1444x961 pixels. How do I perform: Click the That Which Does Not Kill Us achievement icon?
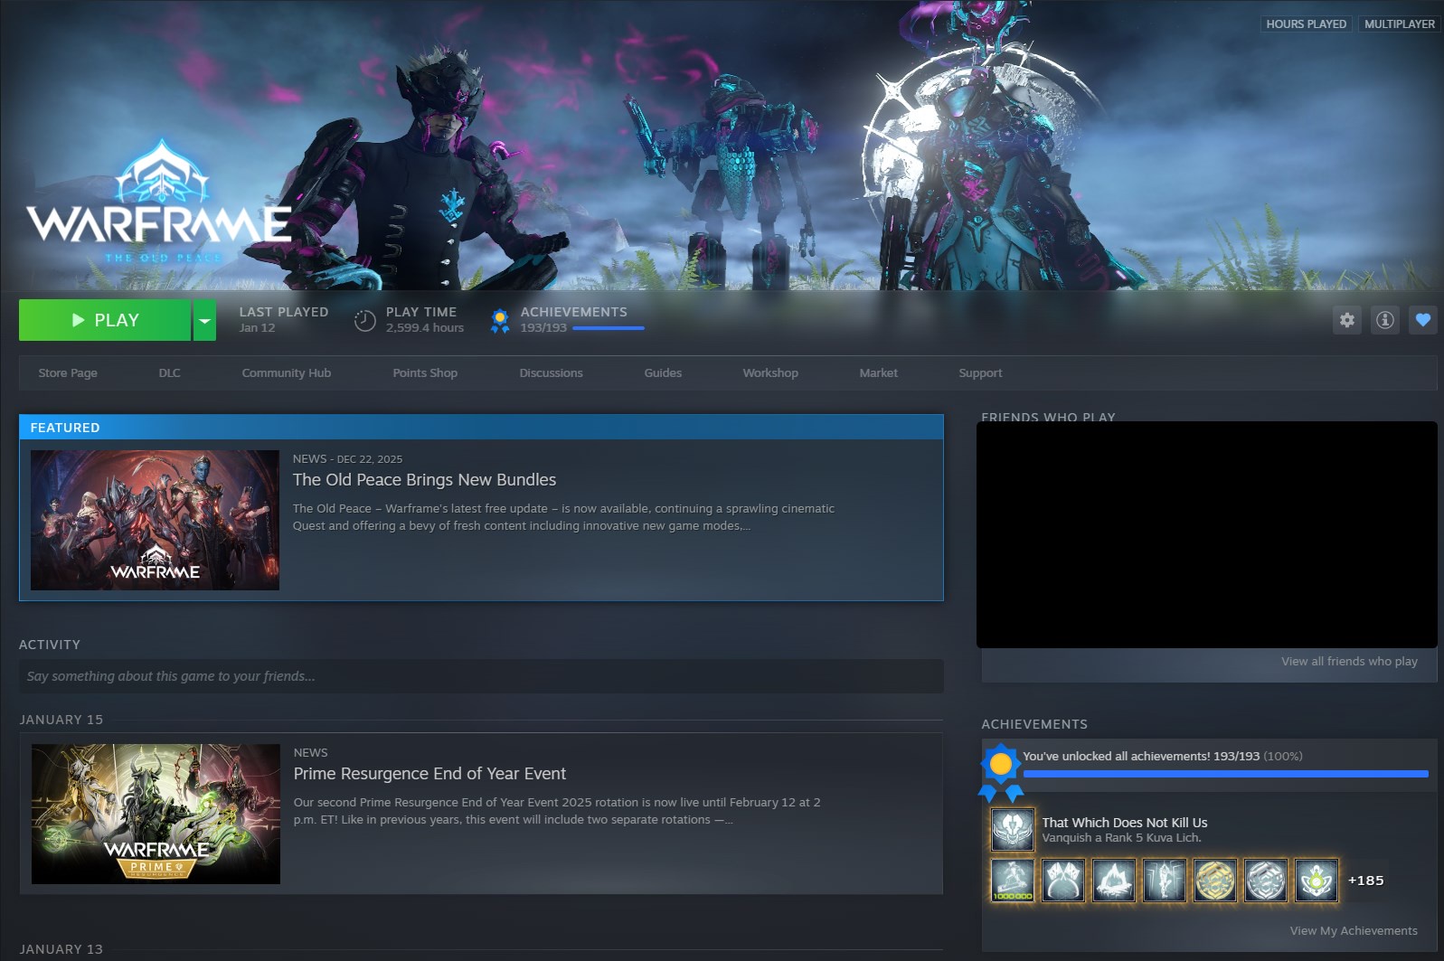click(1012, 829)
